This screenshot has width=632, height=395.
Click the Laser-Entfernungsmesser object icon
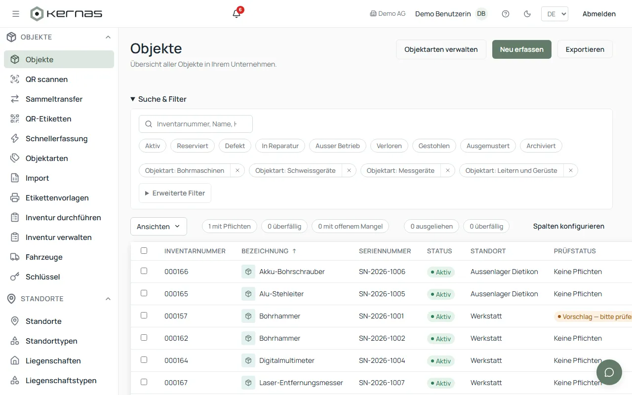[x=248, y=383]
